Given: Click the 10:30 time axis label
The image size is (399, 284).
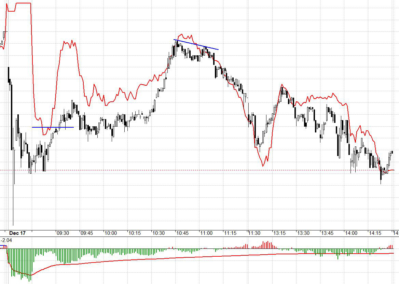Looking at the screenshot, I should (x=159, y=233).
